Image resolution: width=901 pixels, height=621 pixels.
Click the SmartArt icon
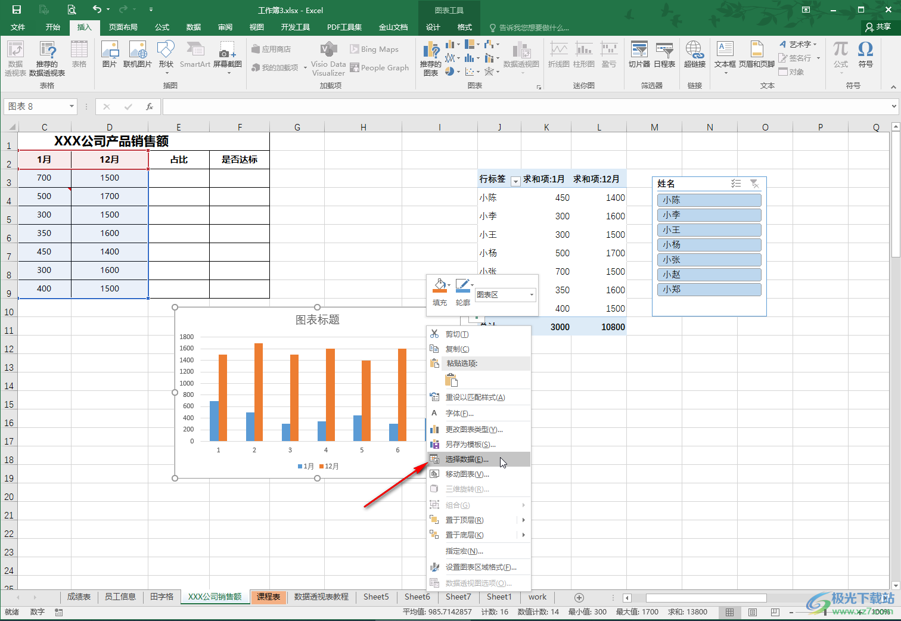[x=195, y=55]
